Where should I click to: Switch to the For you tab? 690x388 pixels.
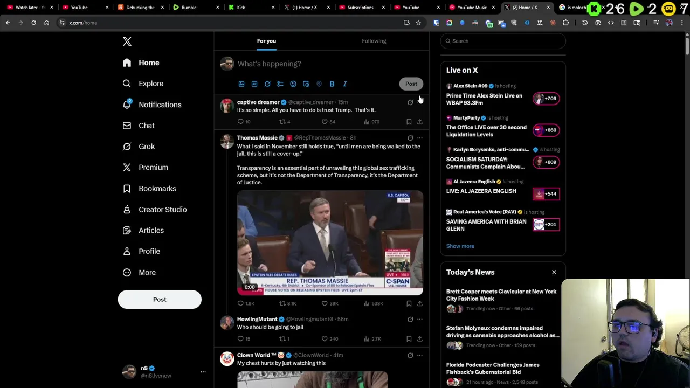click(x=266, y=41)
